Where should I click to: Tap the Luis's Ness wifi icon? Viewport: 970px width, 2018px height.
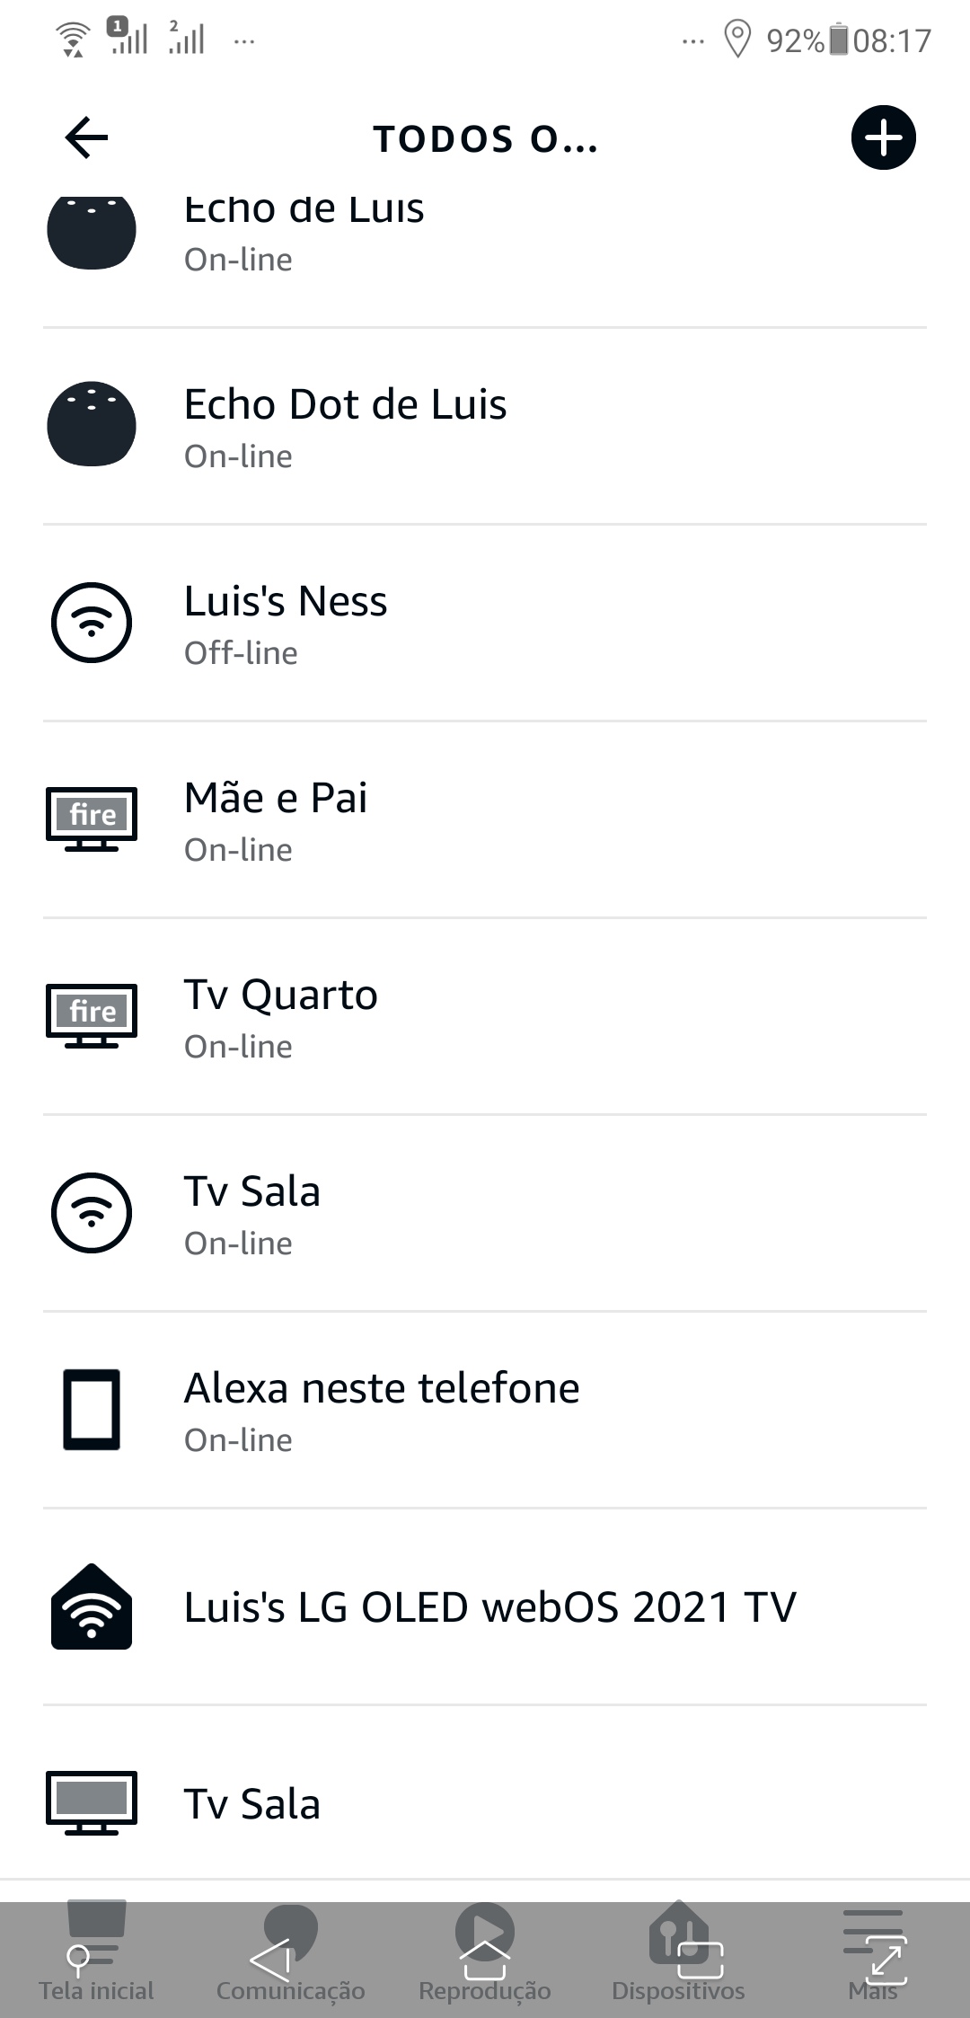click(x=92, y=623)
